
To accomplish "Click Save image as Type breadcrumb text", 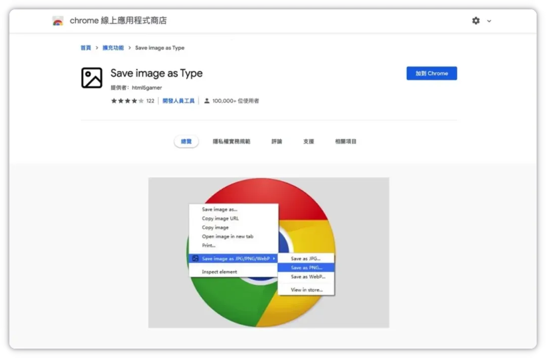I will 160,47.
